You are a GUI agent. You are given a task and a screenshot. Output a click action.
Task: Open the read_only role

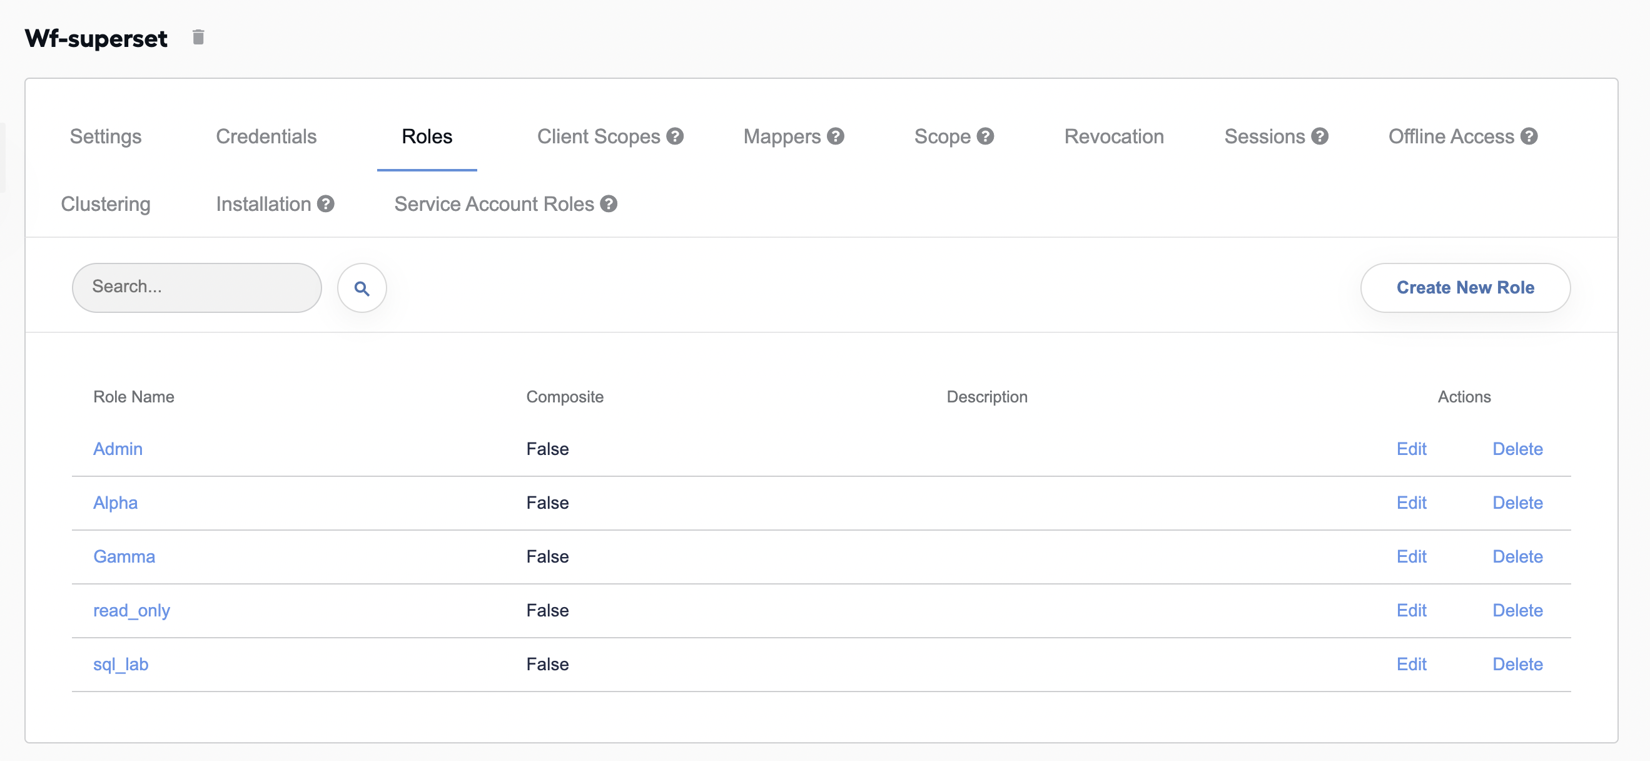[132, 610]
